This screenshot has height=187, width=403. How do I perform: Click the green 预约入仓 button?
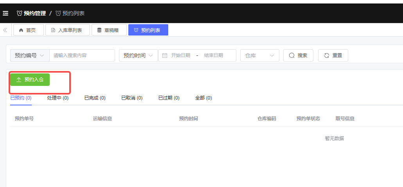pyautogui.click(x=30, y=79)
